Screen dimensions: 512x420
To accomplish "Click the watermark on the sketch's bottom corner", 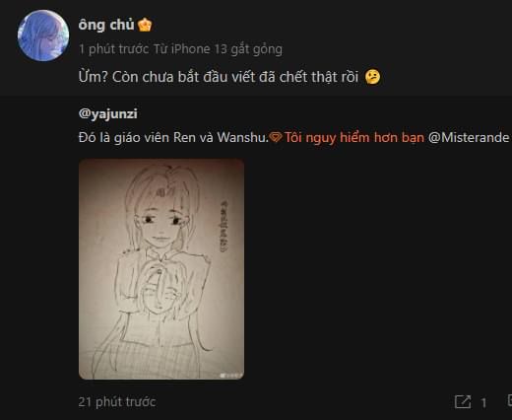I will 231,376.
